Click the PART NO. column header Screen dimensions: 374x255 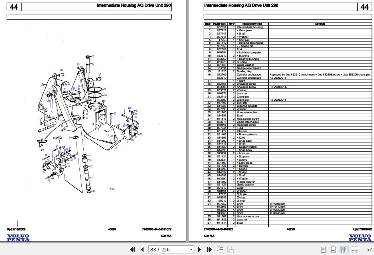(219, 24)
